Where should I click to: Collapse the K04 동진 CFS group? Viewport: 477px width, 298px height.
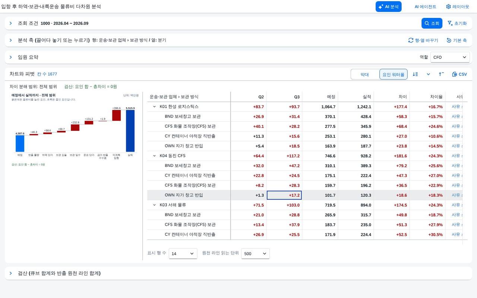point(155,156)
